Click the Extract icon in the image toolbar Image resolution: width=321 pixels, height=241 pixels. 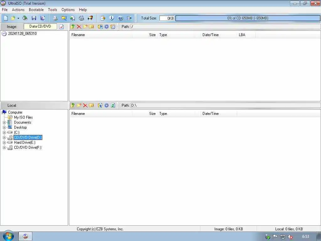[100, 27]
